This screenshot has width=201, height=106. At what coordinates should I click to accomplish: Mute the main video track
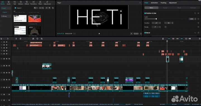[x=9, y=87]
